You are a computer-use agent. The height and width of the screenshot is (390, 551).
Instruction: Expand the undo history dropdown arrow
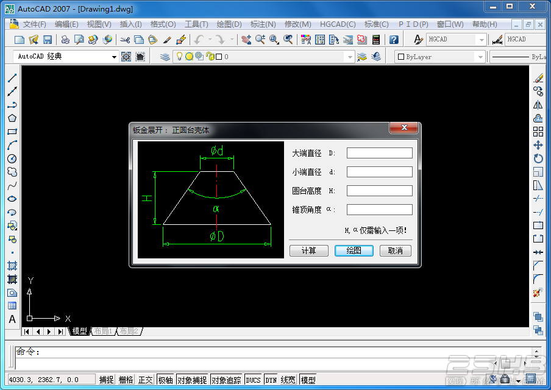coord(210,40)
